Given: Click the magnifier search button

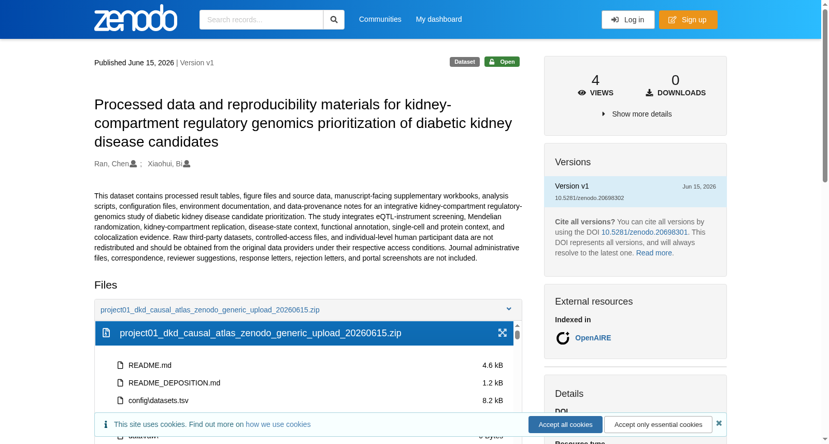Looking at the screenshot, I should coord(334,20).
